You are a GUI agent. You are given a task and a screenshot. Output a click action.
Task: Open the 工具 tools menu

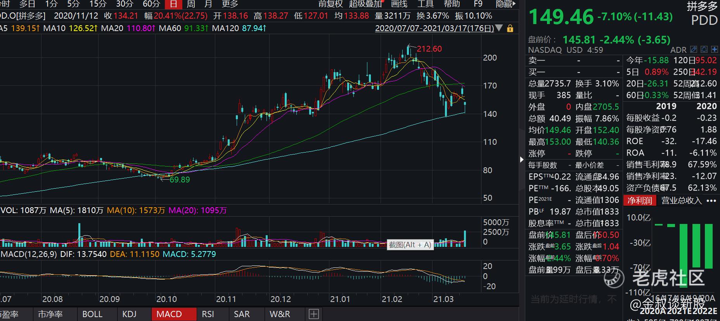point(425,4)
